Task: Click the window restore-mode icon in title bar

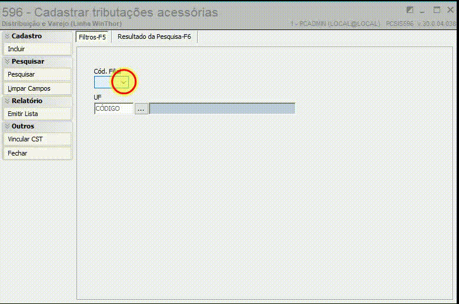Action: (x=410, y=10)
